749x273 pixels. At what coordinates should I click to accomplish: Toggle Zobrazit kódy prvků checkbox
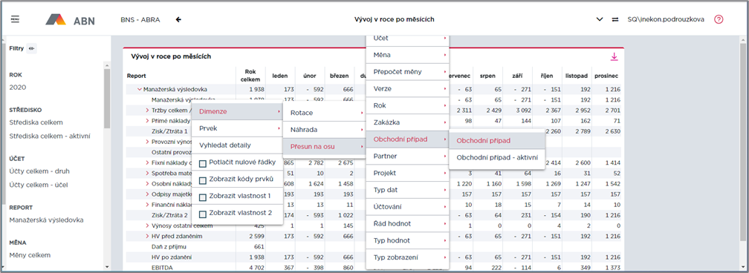point(203,180)
